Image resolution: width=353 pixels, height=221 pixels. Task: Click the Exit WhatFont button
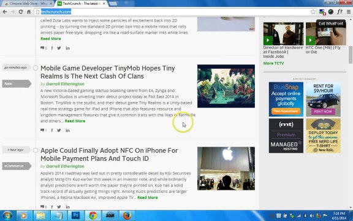[x=331, y=23]
